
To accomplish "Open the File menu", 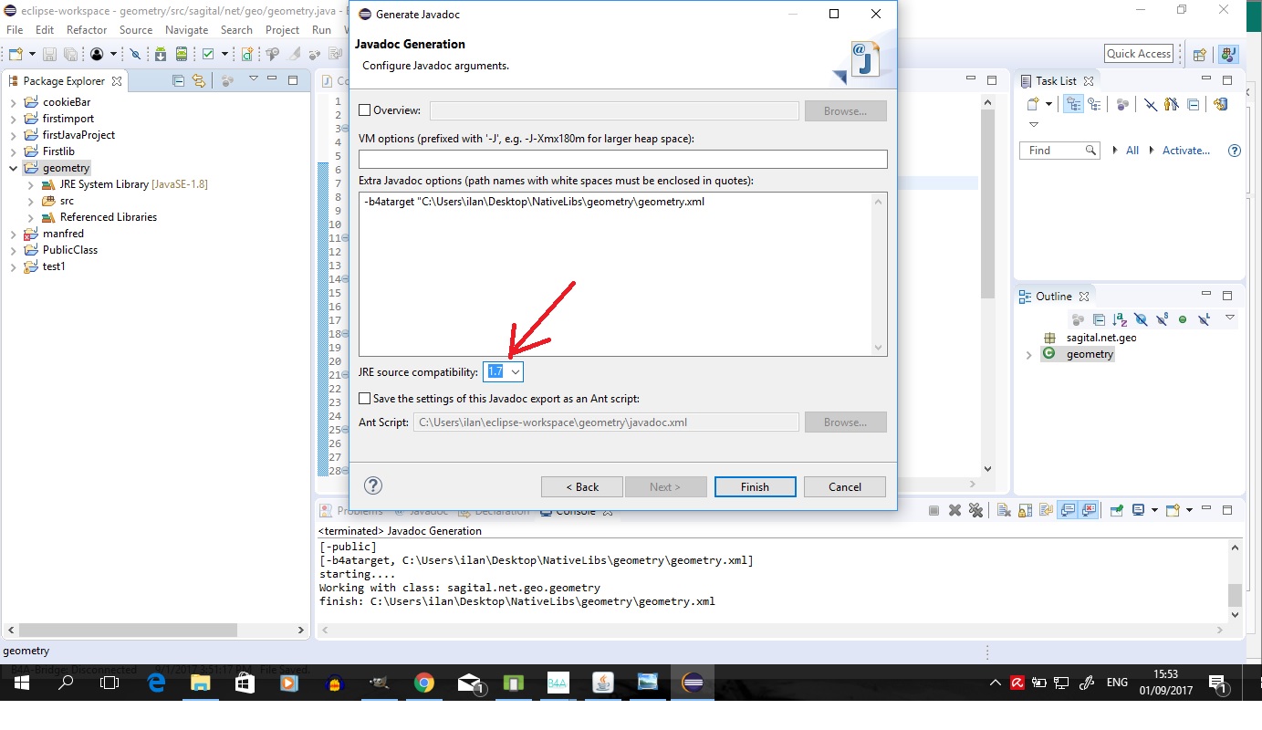I will point(15,30).
